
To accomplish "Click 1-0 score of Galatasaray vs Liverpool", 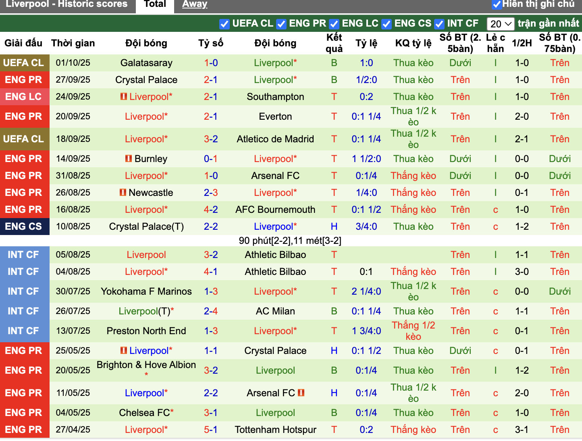I will pos(211,63).
